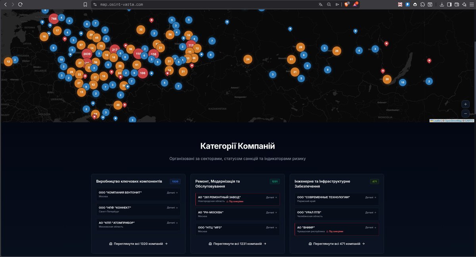Screen dimensions: 476x257
Task: Open the Brave Wallet icon
Action: [x=457, y=4]
